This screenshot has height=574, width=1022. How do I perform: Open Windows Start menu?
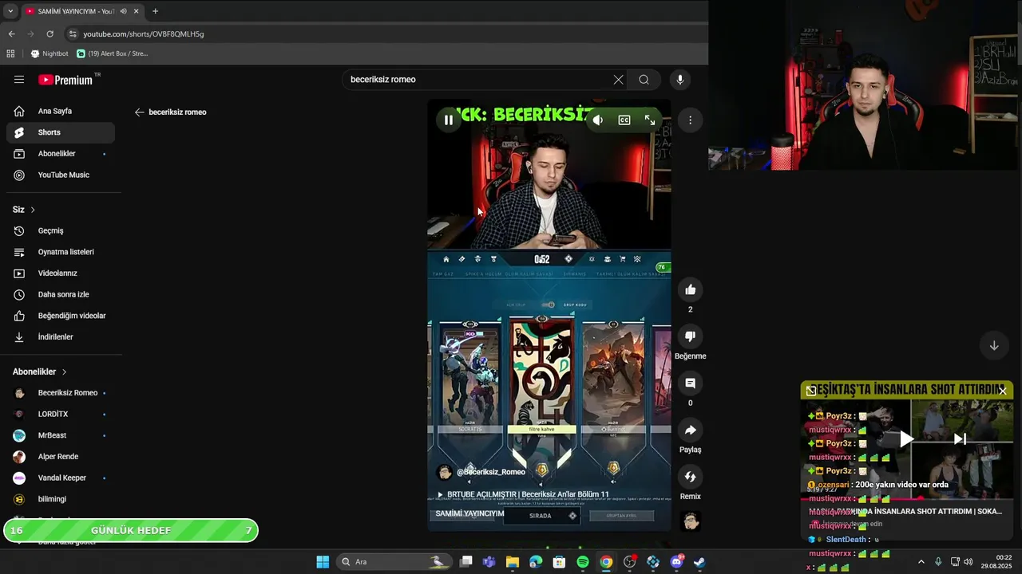point(323,562)
